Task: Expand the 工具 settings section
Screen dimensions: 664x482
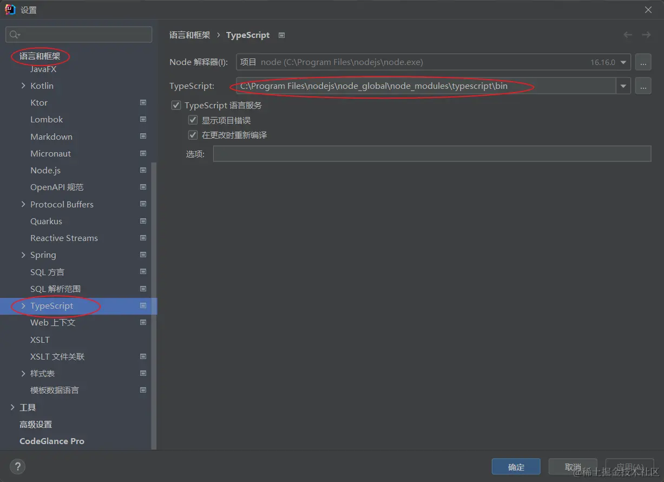Action: click(x=12, y=407)
